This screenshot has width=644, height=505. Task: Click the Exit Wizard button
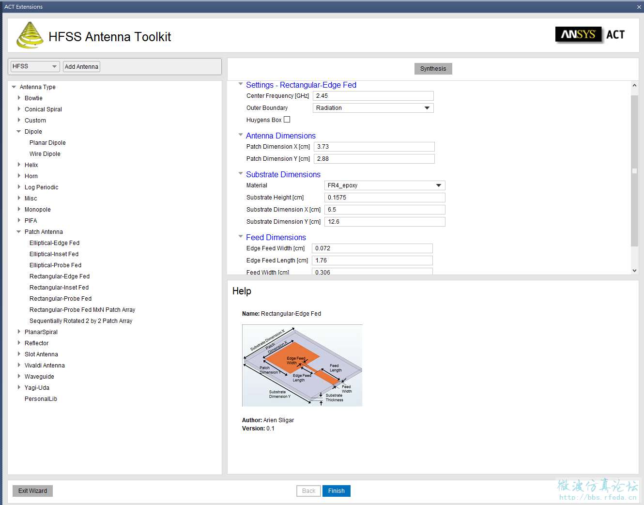pos(33,491)
